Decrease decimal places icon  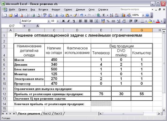pyautogui.click(x=124, y=21)
